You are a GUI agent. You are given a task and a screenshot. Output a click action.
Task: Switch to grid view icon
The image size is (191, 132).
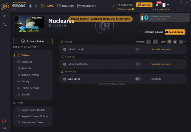[175, 42]
